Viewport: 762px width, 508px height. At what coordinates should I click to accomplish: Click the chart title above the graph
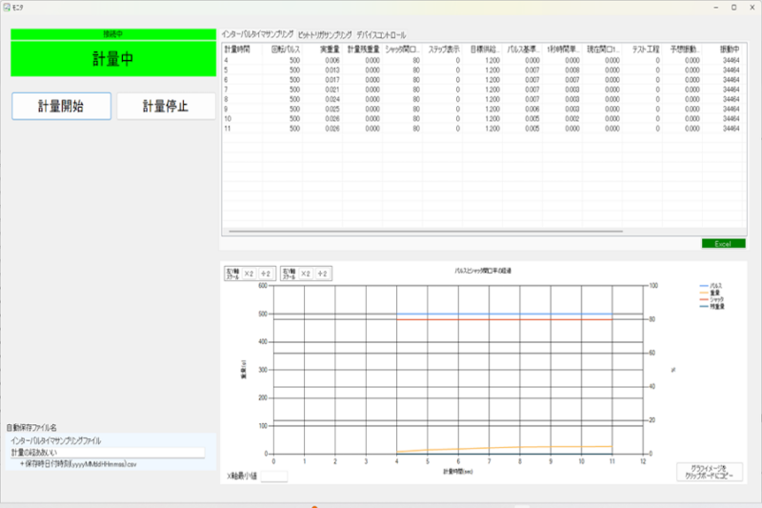point(483,271)
